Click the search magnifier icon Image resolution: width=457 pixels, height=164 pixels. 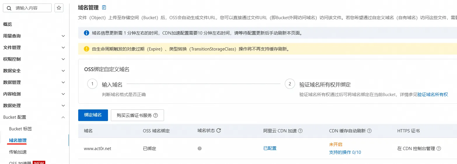[x=9, y=8]
